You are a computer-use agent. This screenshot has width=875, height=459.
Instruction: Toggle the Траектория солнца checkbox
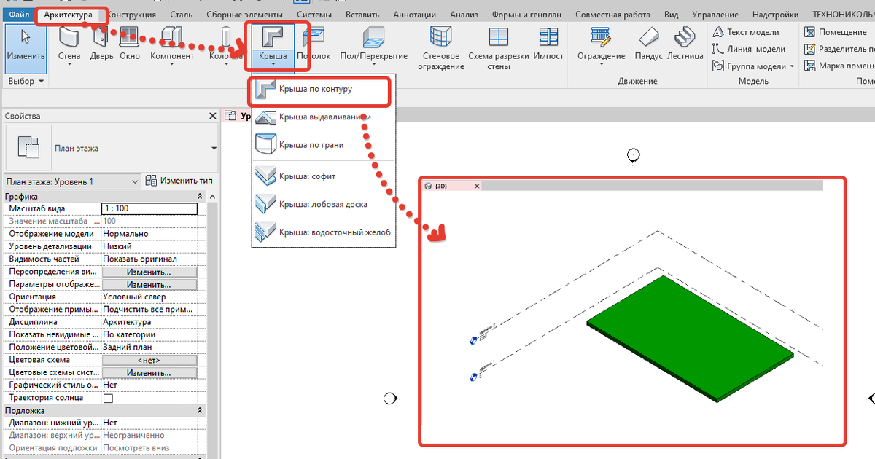tap(108, 398)
